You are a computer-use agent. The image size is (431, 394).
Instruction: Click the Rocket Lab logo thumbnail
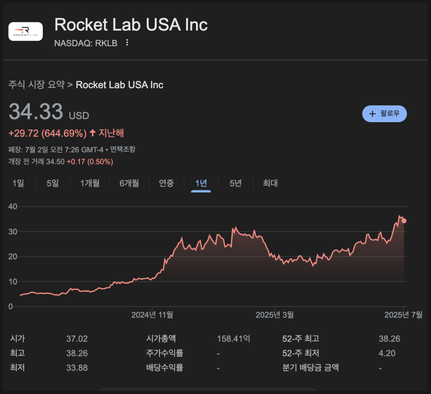pyautogui.click(x=25, y=32)
